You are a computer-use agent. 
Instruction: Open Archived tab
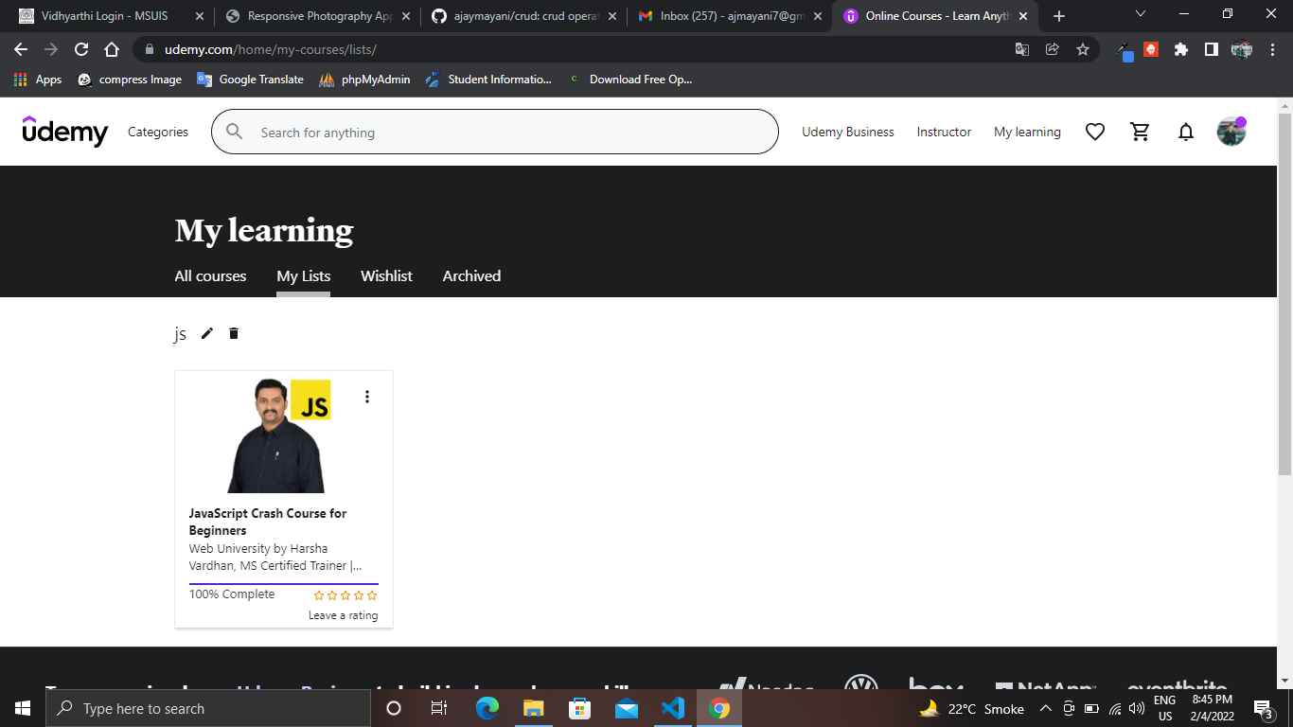click(x=471, y=276)
